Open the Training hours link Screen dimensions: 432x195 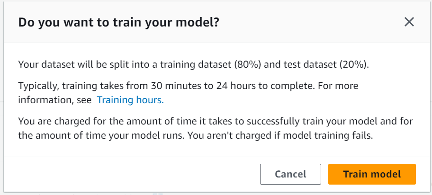click(130, 100)
